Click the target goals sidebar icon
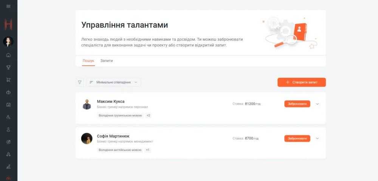 (8, 142)
